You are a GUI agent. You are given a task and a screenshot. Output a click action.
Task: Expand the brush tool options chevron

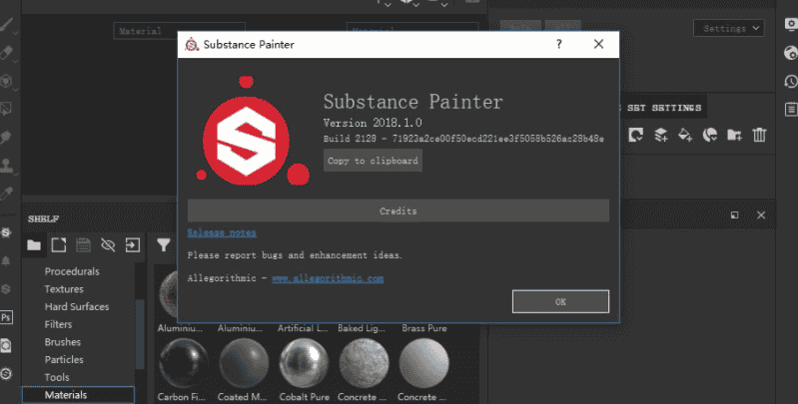(x=16, y=33)
